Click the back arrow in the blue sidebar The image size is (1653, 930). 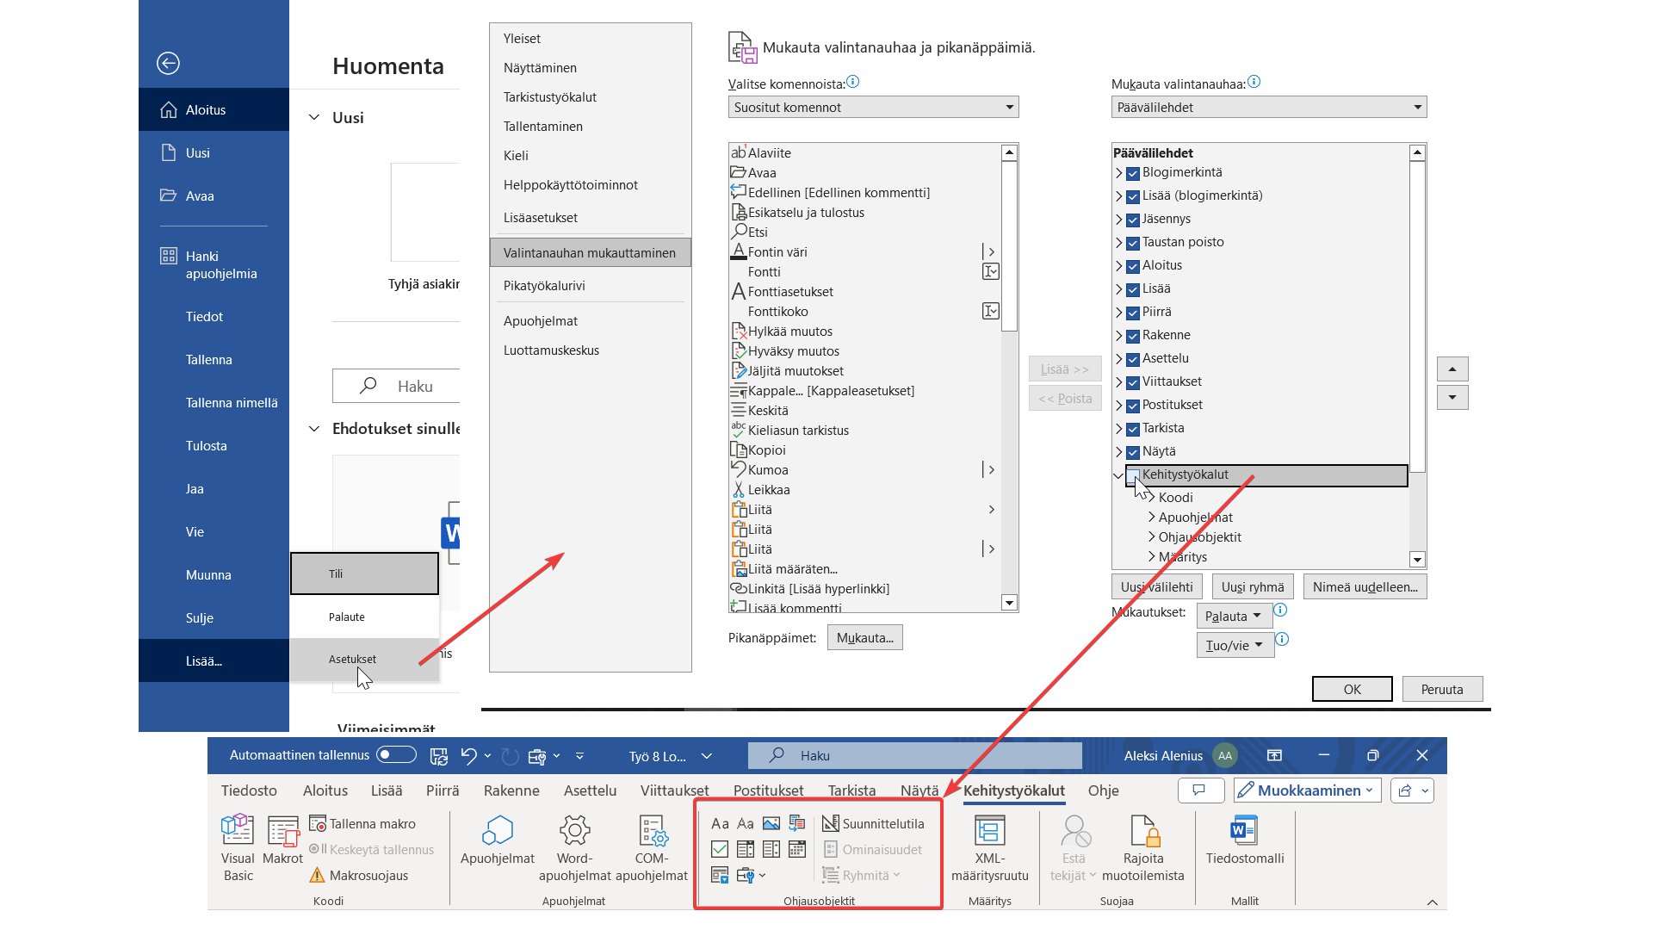[x=168, y=63]
